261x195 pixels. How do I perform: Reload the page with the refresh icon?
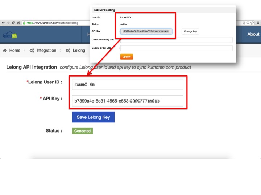point(13,23)
